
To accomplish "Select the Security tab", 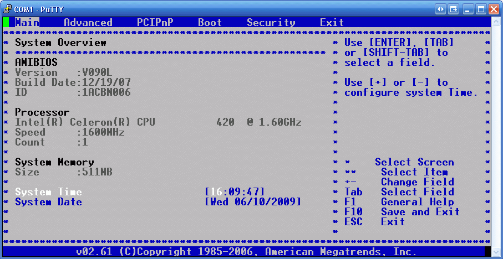I will tap(271, 22).
